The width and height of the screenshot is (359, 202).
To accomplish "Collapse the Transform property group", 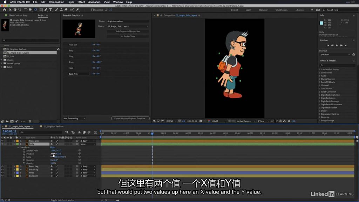I will click(18, 148).
